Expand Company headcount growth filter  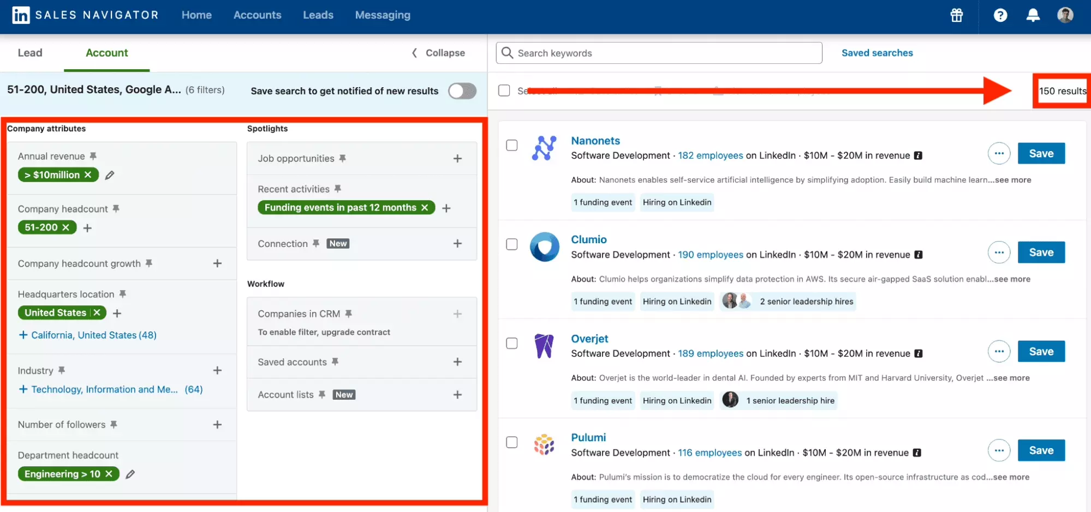coord(217,263)
